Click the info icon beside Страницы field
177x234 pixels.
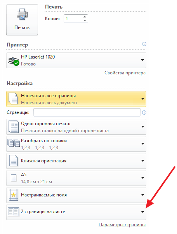coord(144,112)
